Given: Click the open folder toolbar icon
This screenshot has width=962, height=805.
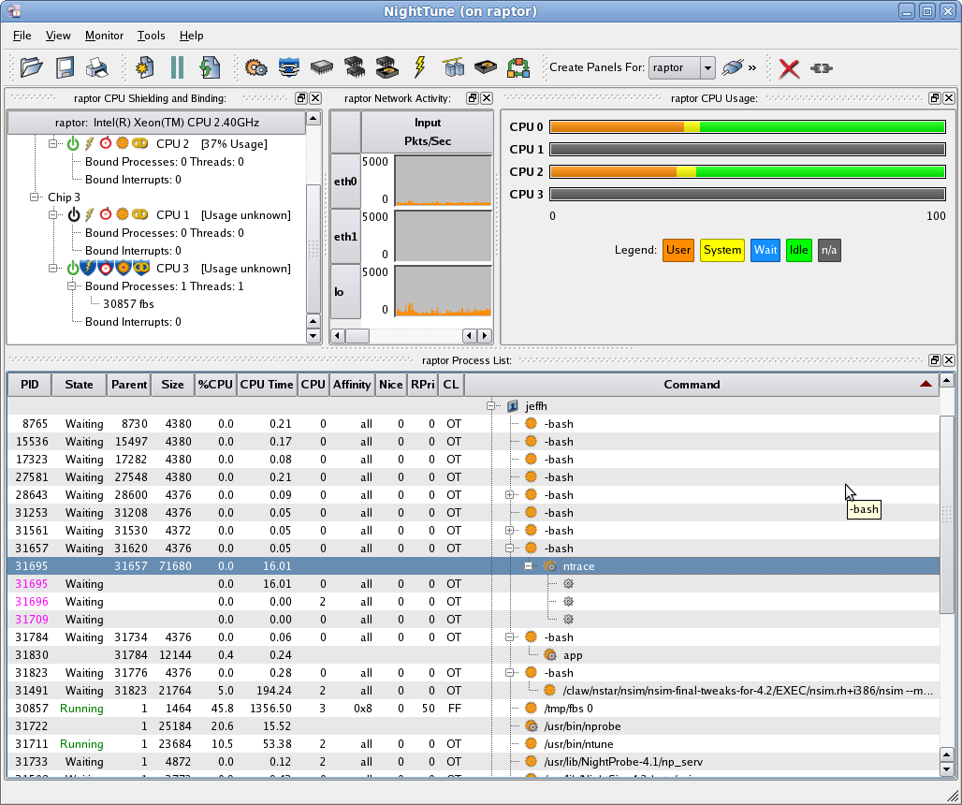Looking at the screenshot, I should 32,67.
